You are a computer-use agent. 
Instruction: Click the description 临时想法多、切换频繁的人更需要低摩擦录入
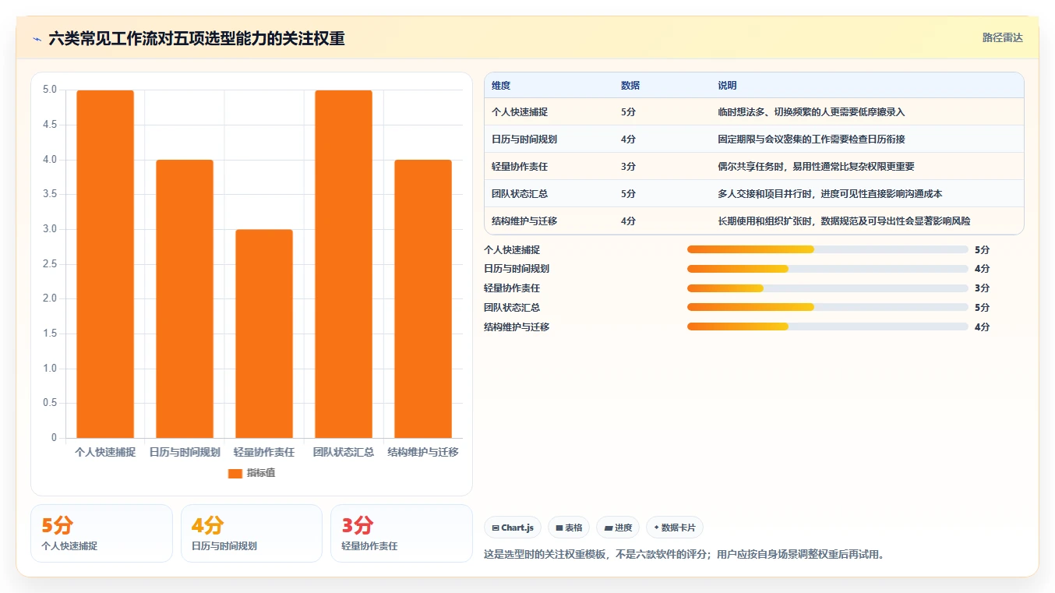tap(811, 112)
